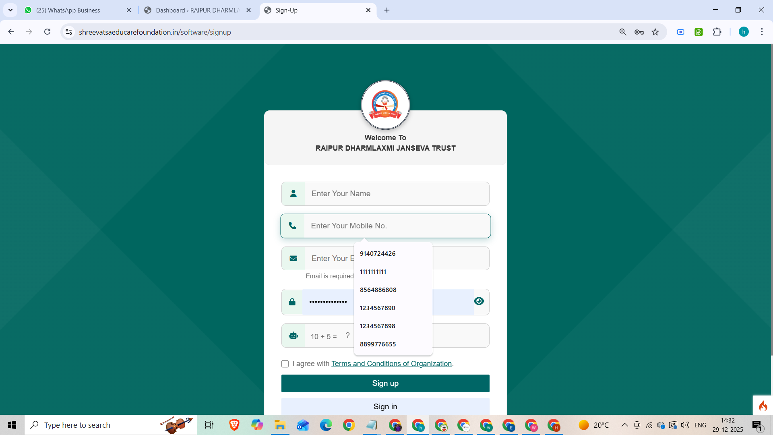Viewport: 773px width, 435px height.
Task: Close the WhatsApp Business tab
Action: 129,10
